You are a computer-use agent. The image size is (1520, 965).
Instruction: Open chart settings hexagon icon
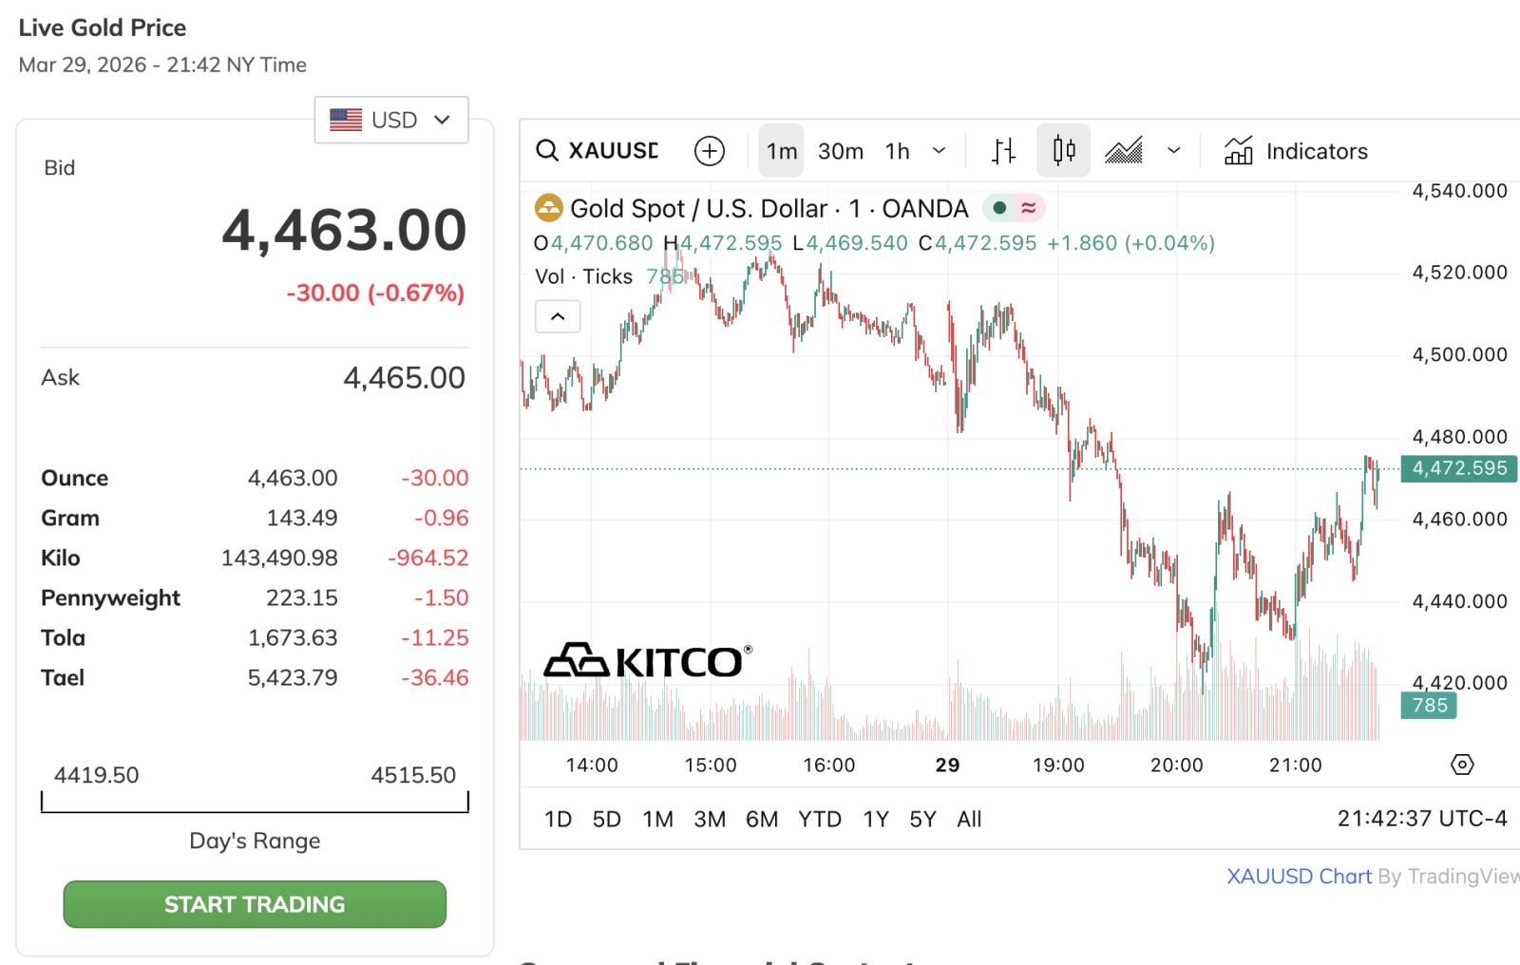[x=1462, y=765]
